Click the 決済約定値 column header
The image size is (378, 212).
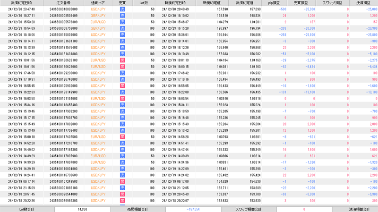tap(245, 3)
